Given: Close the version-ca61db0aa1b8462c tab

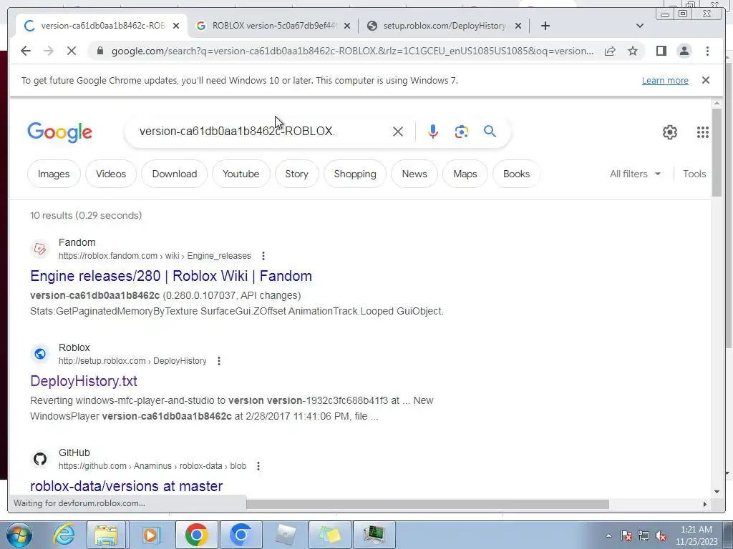Looking at the screenshot, I should point(176,26).
